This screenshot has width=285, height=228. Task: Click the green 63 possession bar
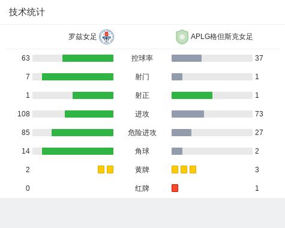coord(88,58)
